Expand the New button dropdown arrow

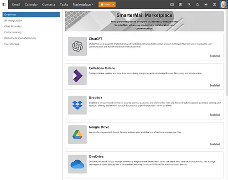[113, 5]
